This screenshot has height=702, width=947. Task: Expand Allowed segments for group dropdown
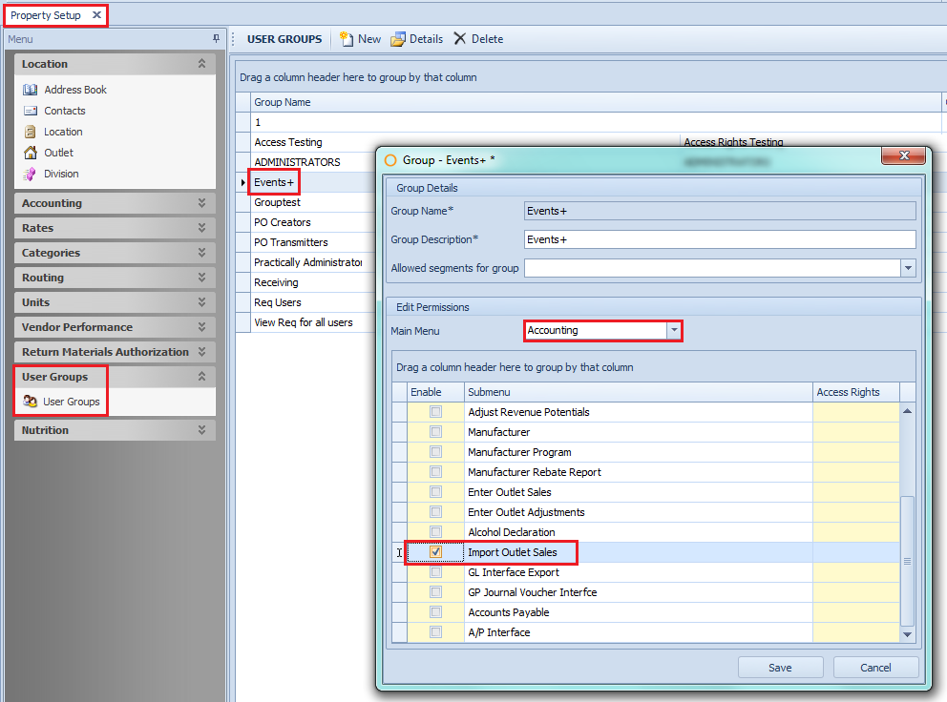[x=908, y=269]
